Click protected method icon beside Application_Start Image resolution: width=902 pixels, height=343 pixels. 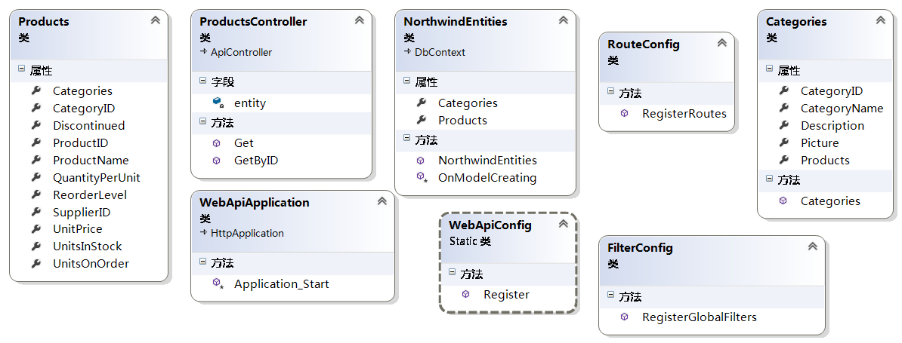(218, 283)
